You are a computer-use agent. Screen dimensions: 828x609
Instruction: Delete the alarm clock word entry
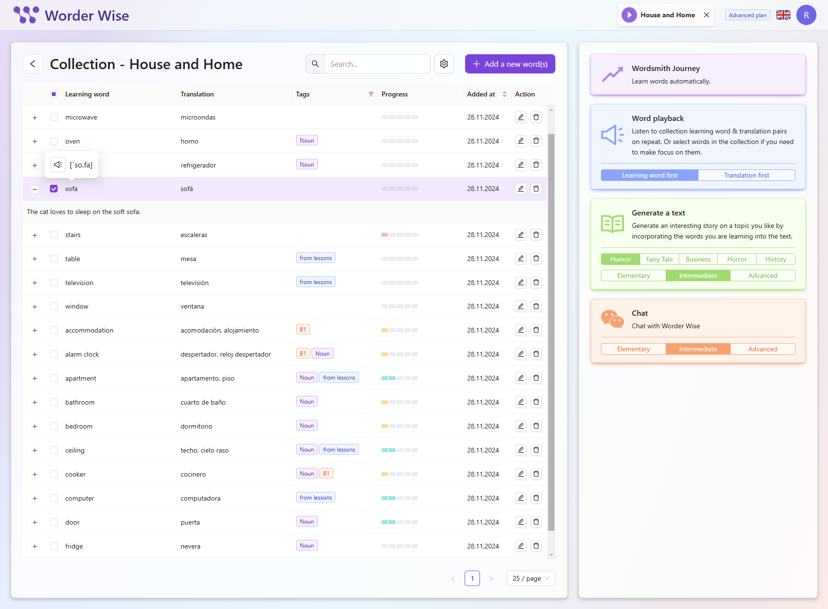[x=536, y=354]
